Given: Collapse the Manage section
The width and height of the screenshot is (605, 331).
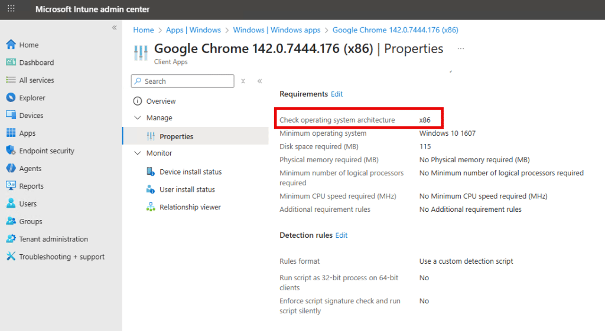Looking at the screenshot, I should click(x=138, y=118).
